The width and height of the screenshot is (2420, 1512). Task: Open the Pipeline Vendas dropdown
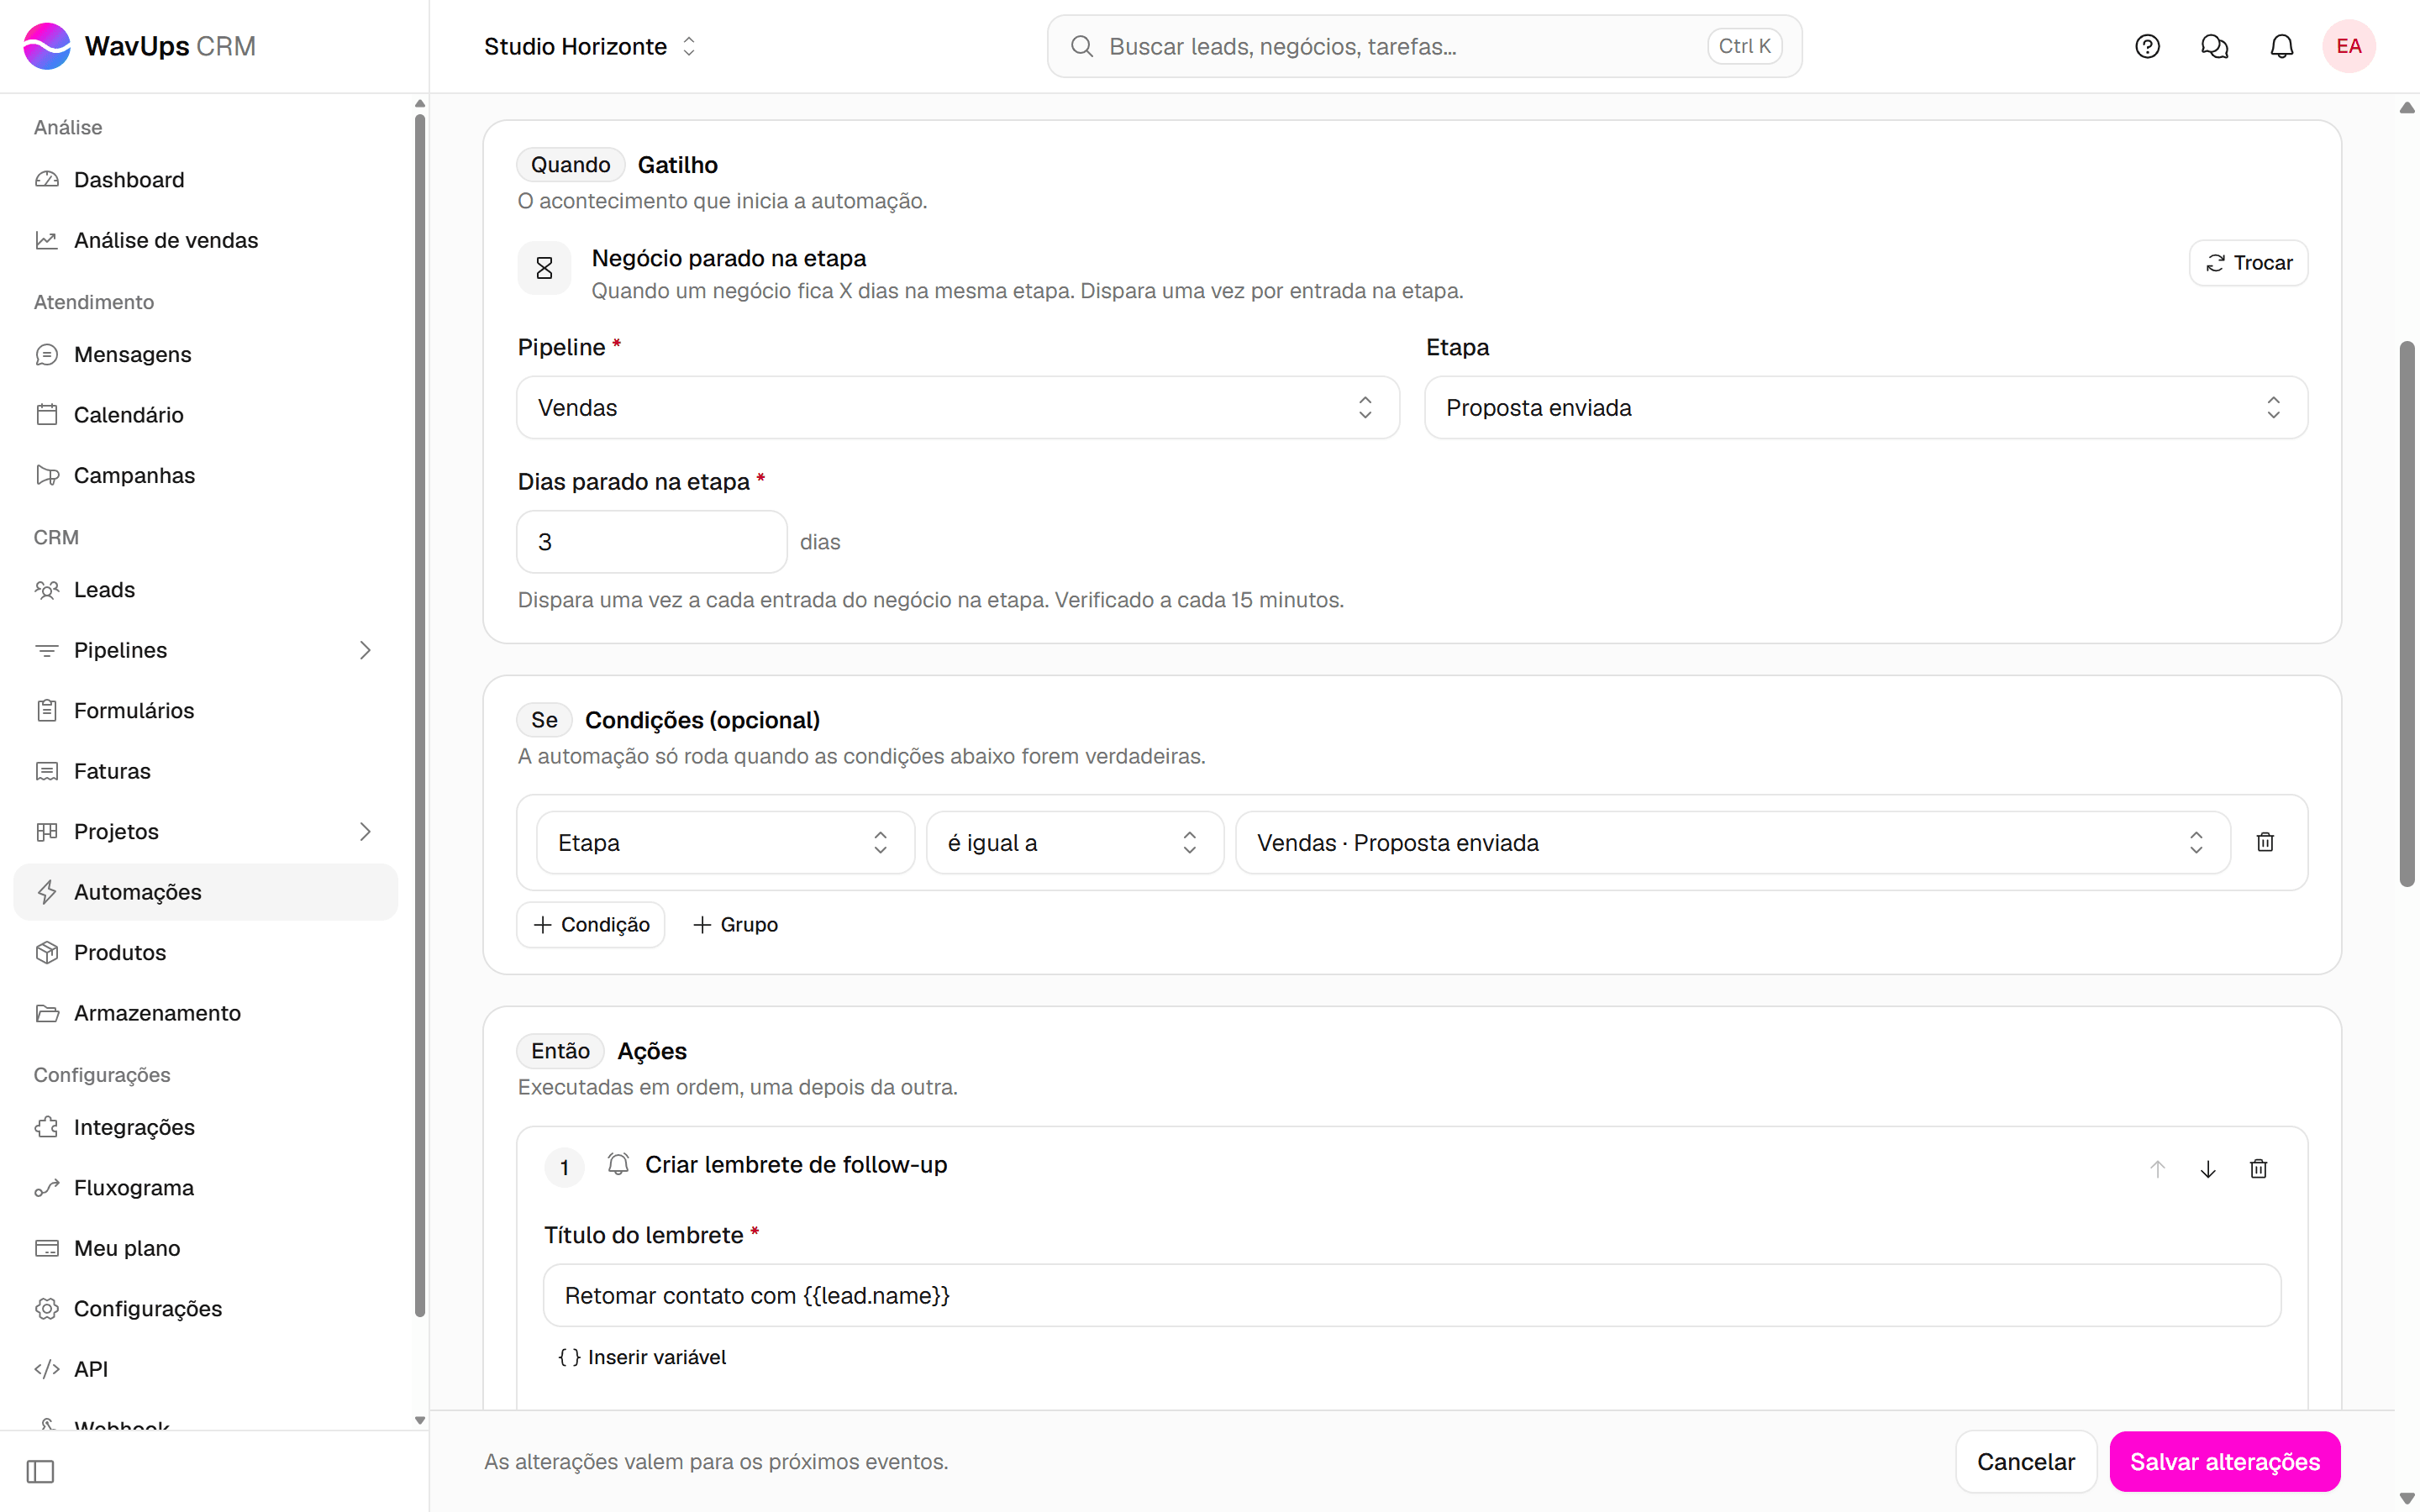pos(957,407)
